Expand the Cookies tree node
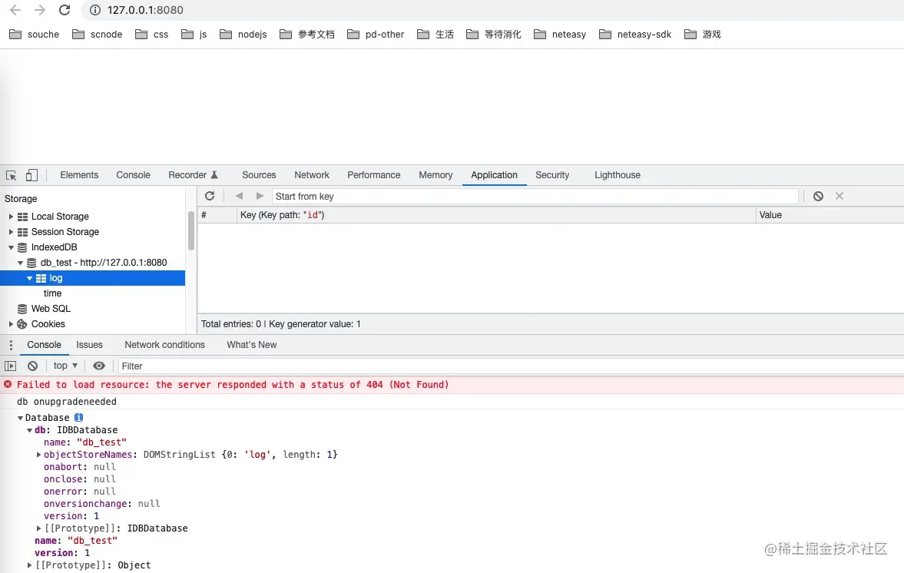 click(11, 324)
